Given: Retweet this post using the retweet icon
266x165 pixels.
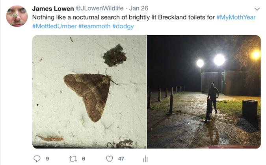Looking at the screenshot, I should [x=73, y=159].
